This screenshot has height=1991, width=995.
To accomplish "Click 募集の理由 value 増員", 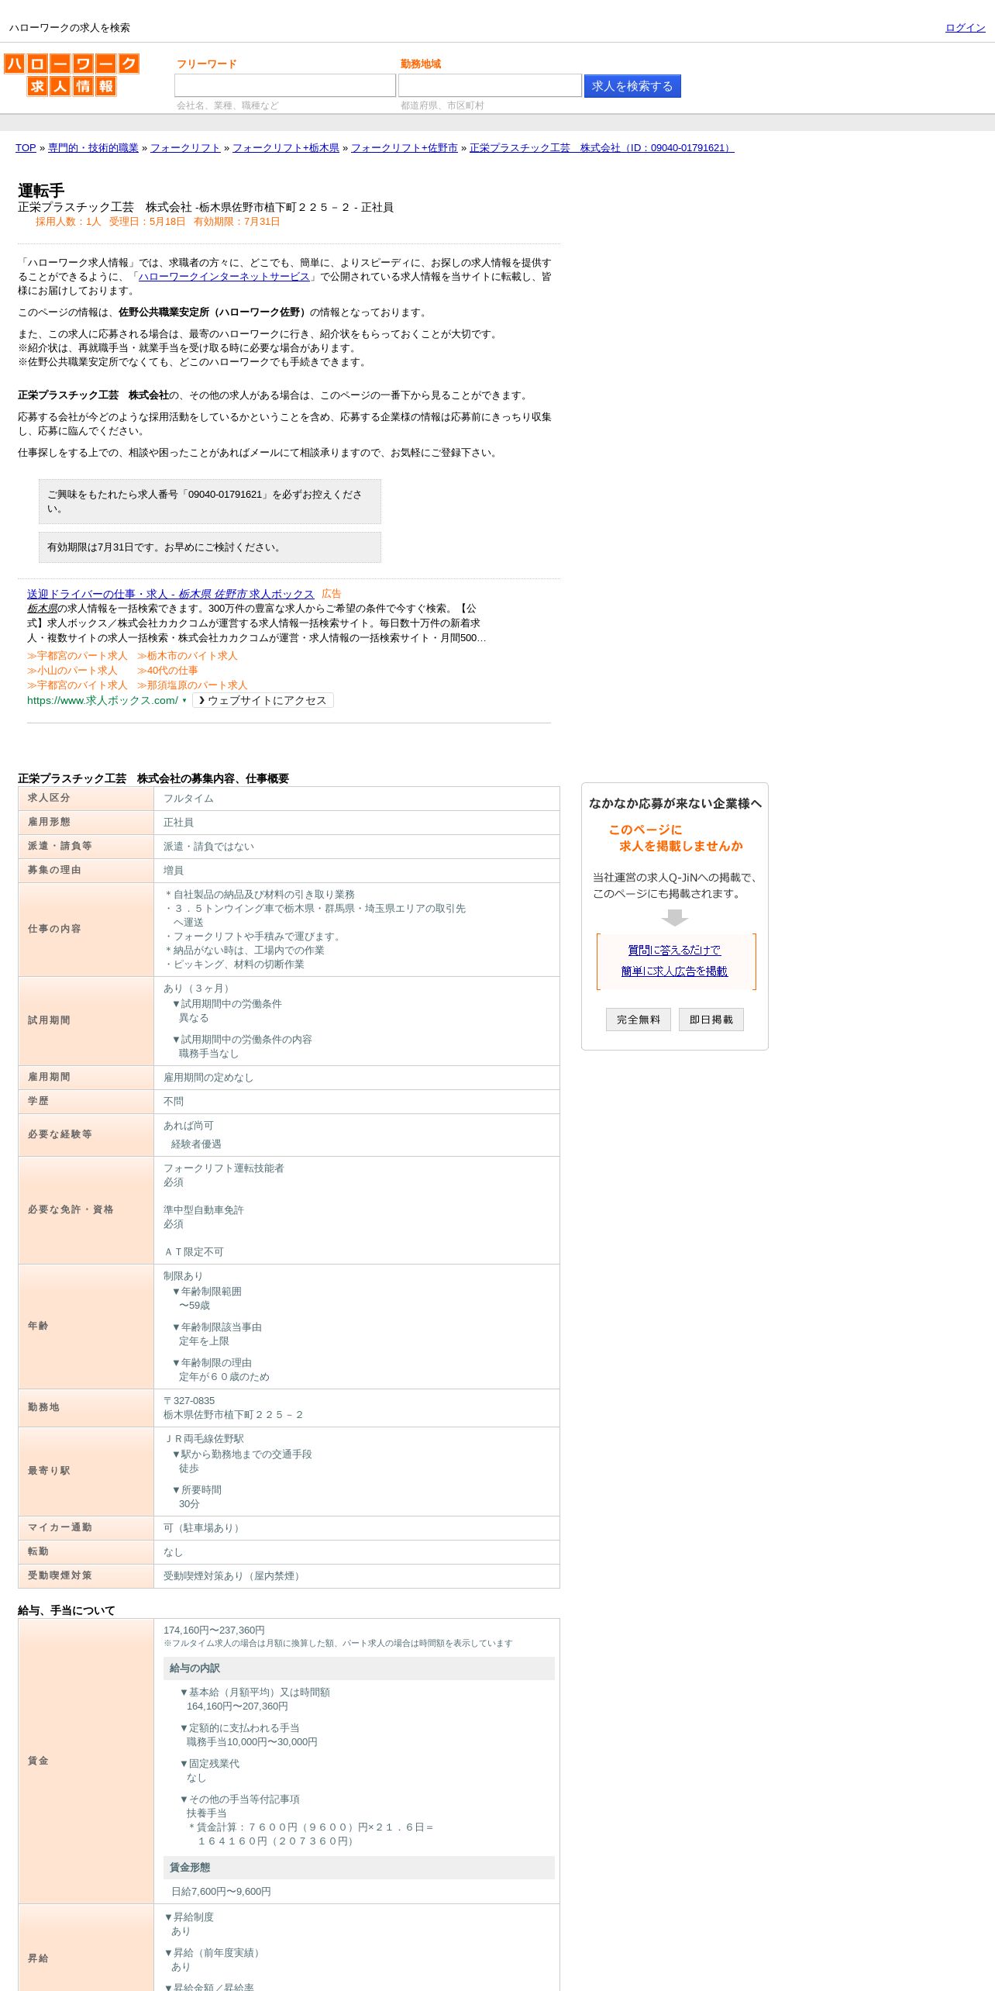I will (x=174, y=871).
